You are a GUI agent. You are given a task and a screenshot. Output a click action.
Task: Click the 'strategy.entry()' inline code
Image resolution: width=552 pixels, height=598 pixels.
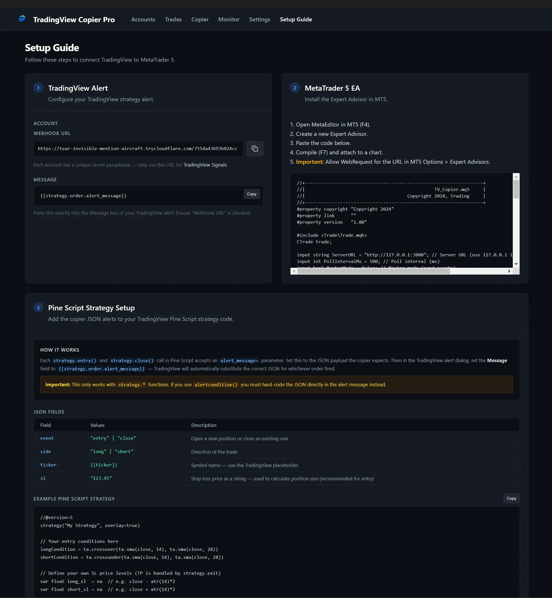tap(75, 360)
